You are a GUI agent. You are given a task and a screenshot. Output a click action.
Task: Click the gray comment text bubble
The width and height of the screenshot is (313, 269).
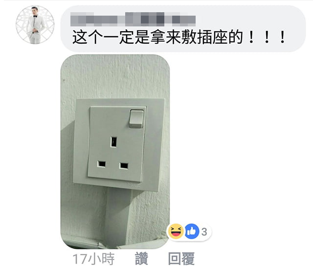pos(183,29)
